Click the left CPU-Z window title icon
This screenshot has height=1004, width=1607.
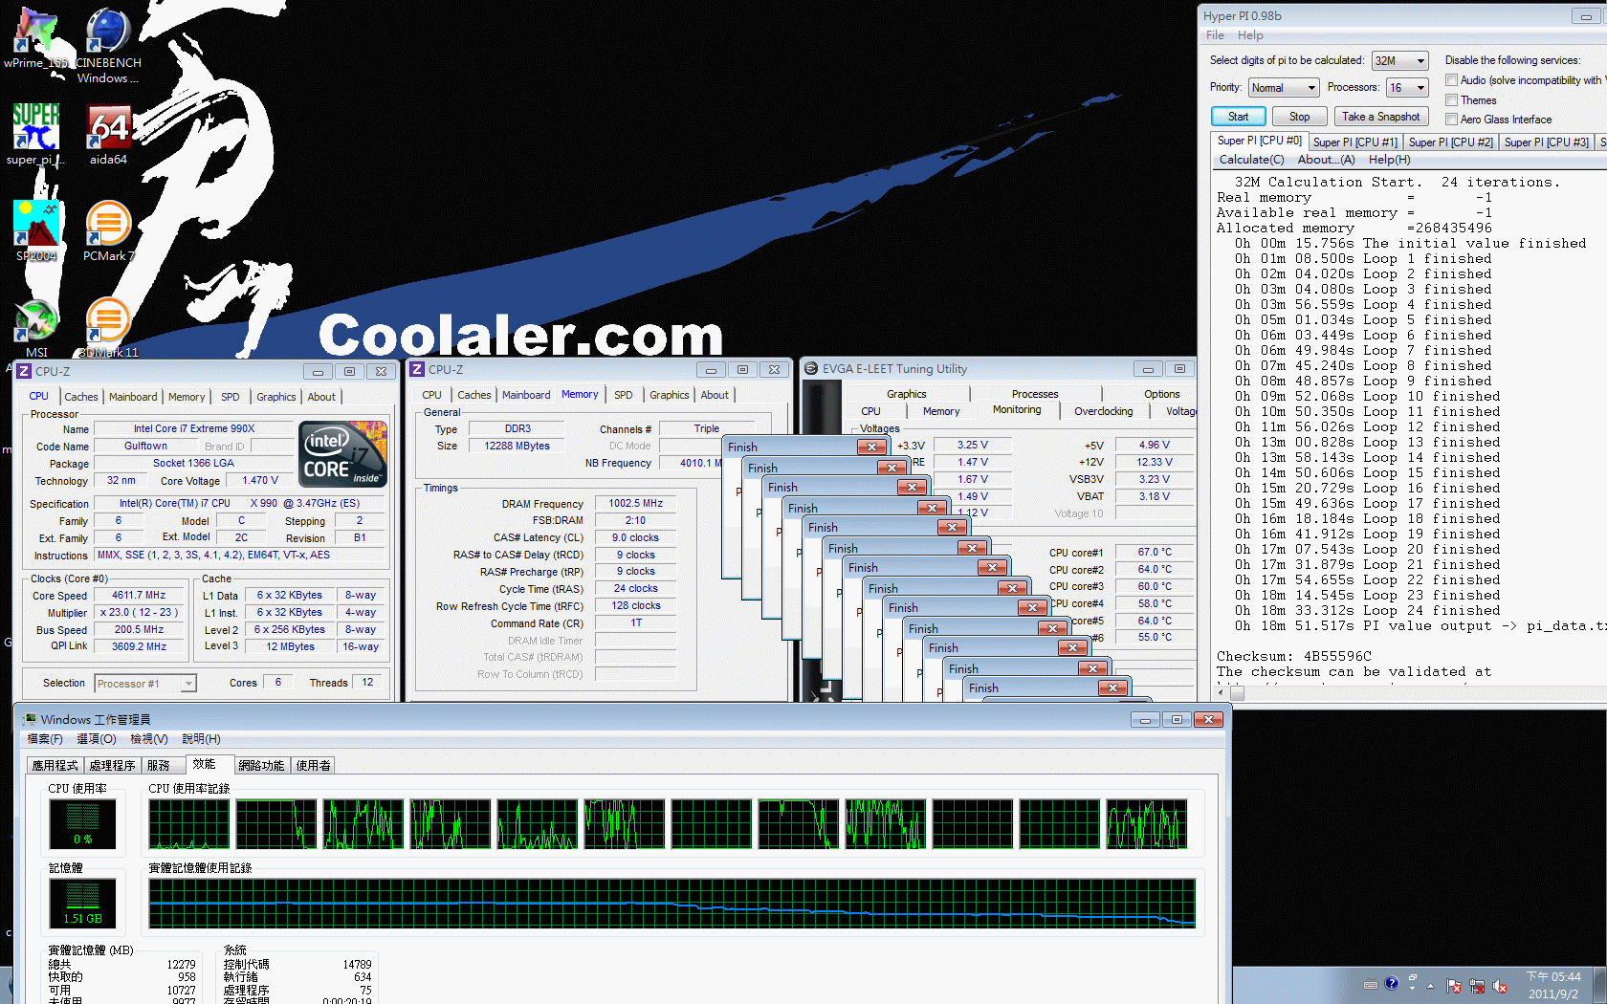(24, 371)
